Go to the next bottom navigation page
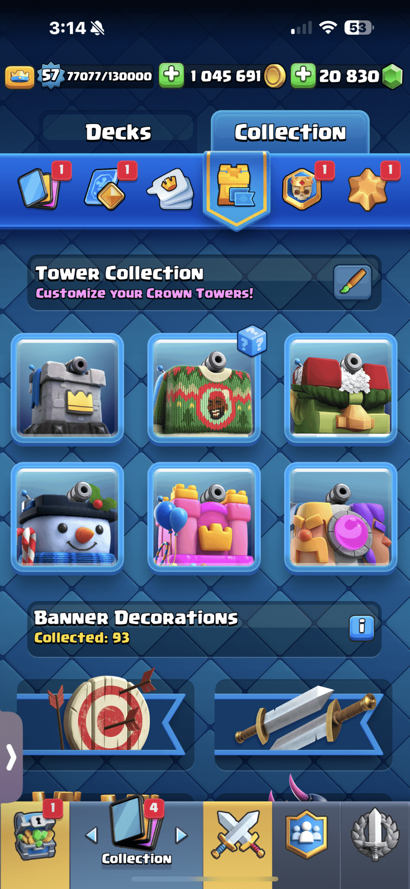 pyautogui.click(x=181, y=835)
